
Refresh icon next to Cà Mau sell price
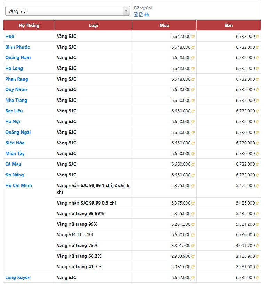pos(257,164)
